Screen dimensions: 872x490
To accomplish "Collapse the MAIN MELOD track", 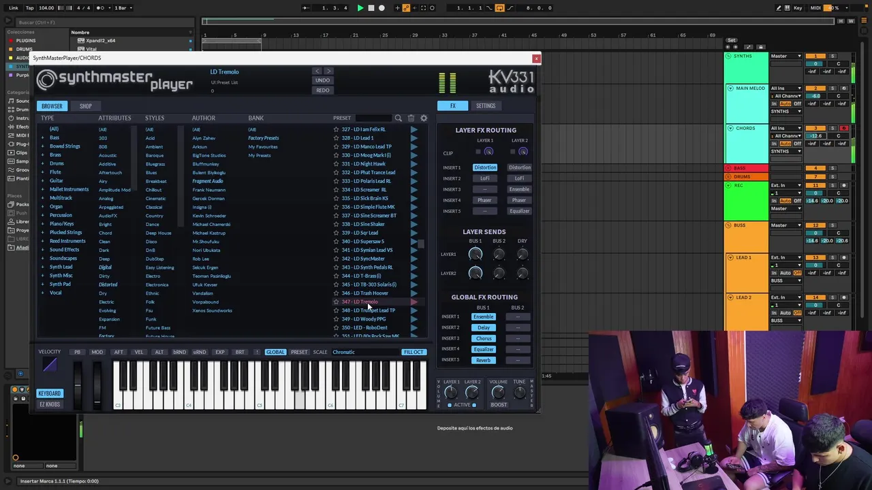I will point(730,88).
